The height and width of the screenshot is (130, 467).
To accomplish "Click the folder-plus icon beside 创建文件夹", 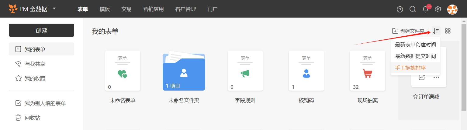I will (395, 31).
